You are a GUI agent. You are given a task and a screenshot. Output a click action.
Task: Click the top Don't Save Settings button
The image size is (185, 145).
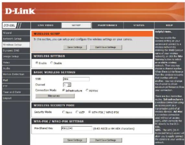coord(106,47)
